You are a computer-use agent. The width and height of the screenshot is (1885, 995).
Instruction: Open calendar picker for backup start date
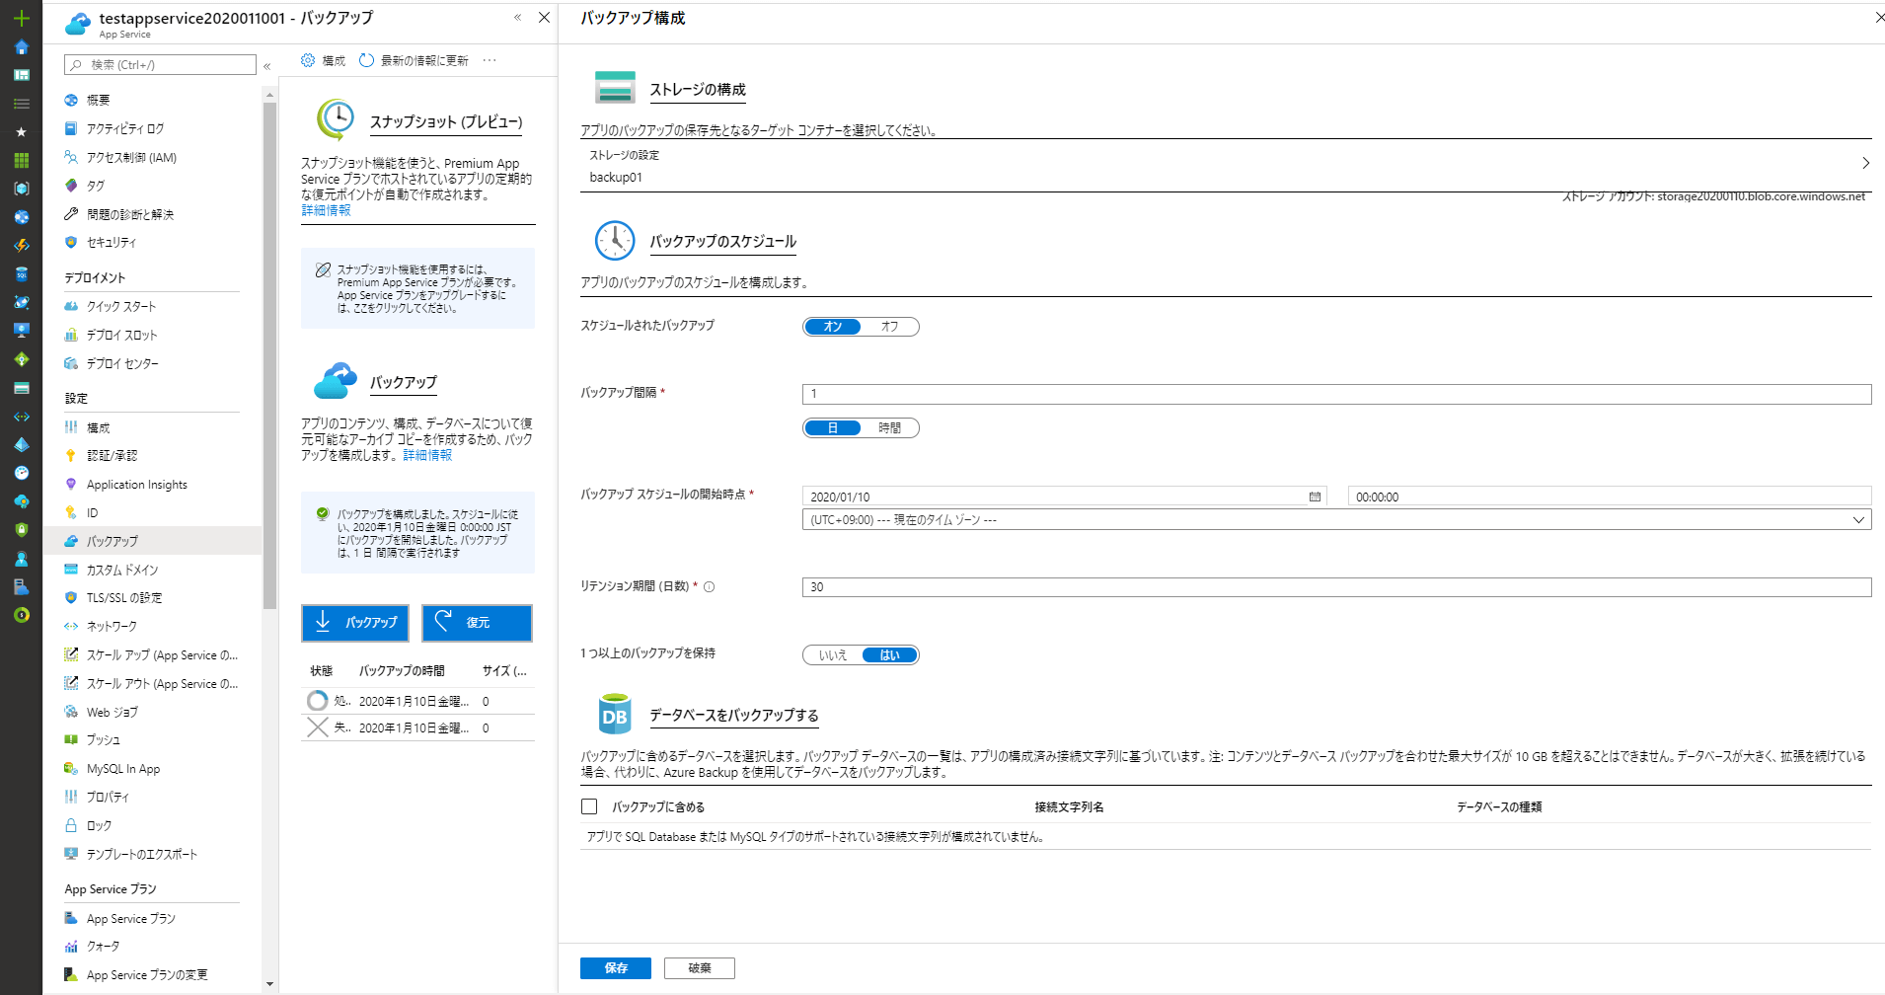tap(1315, 497)
